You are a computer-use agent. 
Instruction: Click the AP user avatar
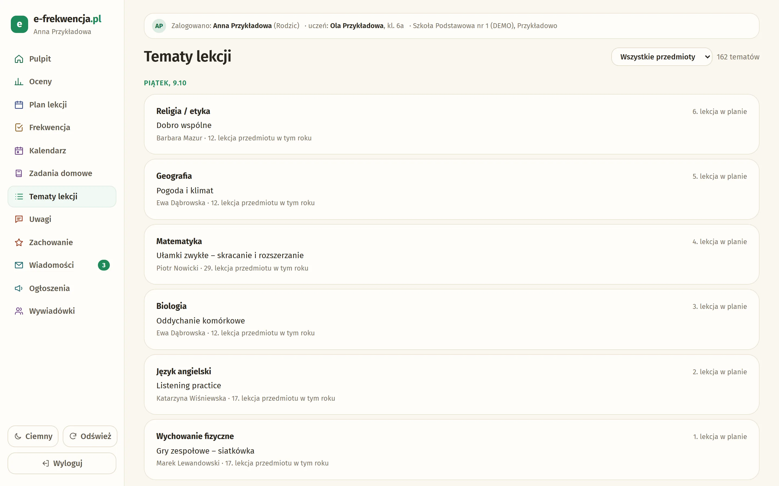point(159,26)
